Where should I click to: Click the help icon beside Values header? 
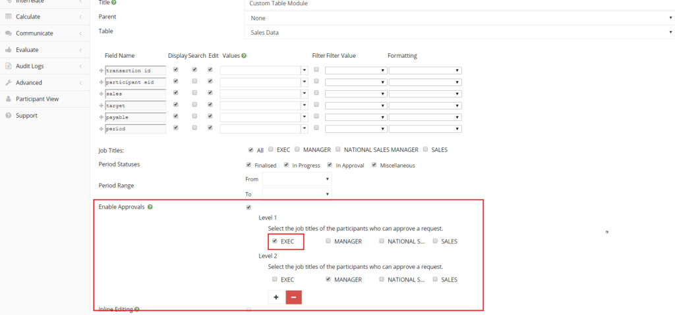[x=244, y=56]
